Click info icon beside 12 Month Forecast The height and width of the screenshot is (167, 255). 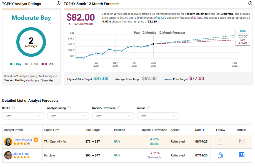click(x=250, y=3)
